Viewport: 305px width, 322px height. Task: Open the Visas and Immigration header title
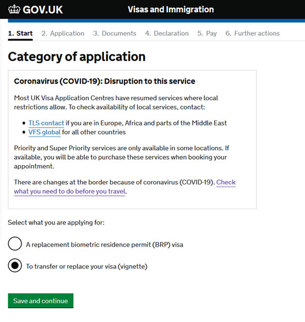click(171, 9)
